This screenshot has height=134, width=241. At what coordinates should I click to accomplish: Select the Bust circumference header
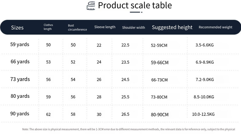77,28
